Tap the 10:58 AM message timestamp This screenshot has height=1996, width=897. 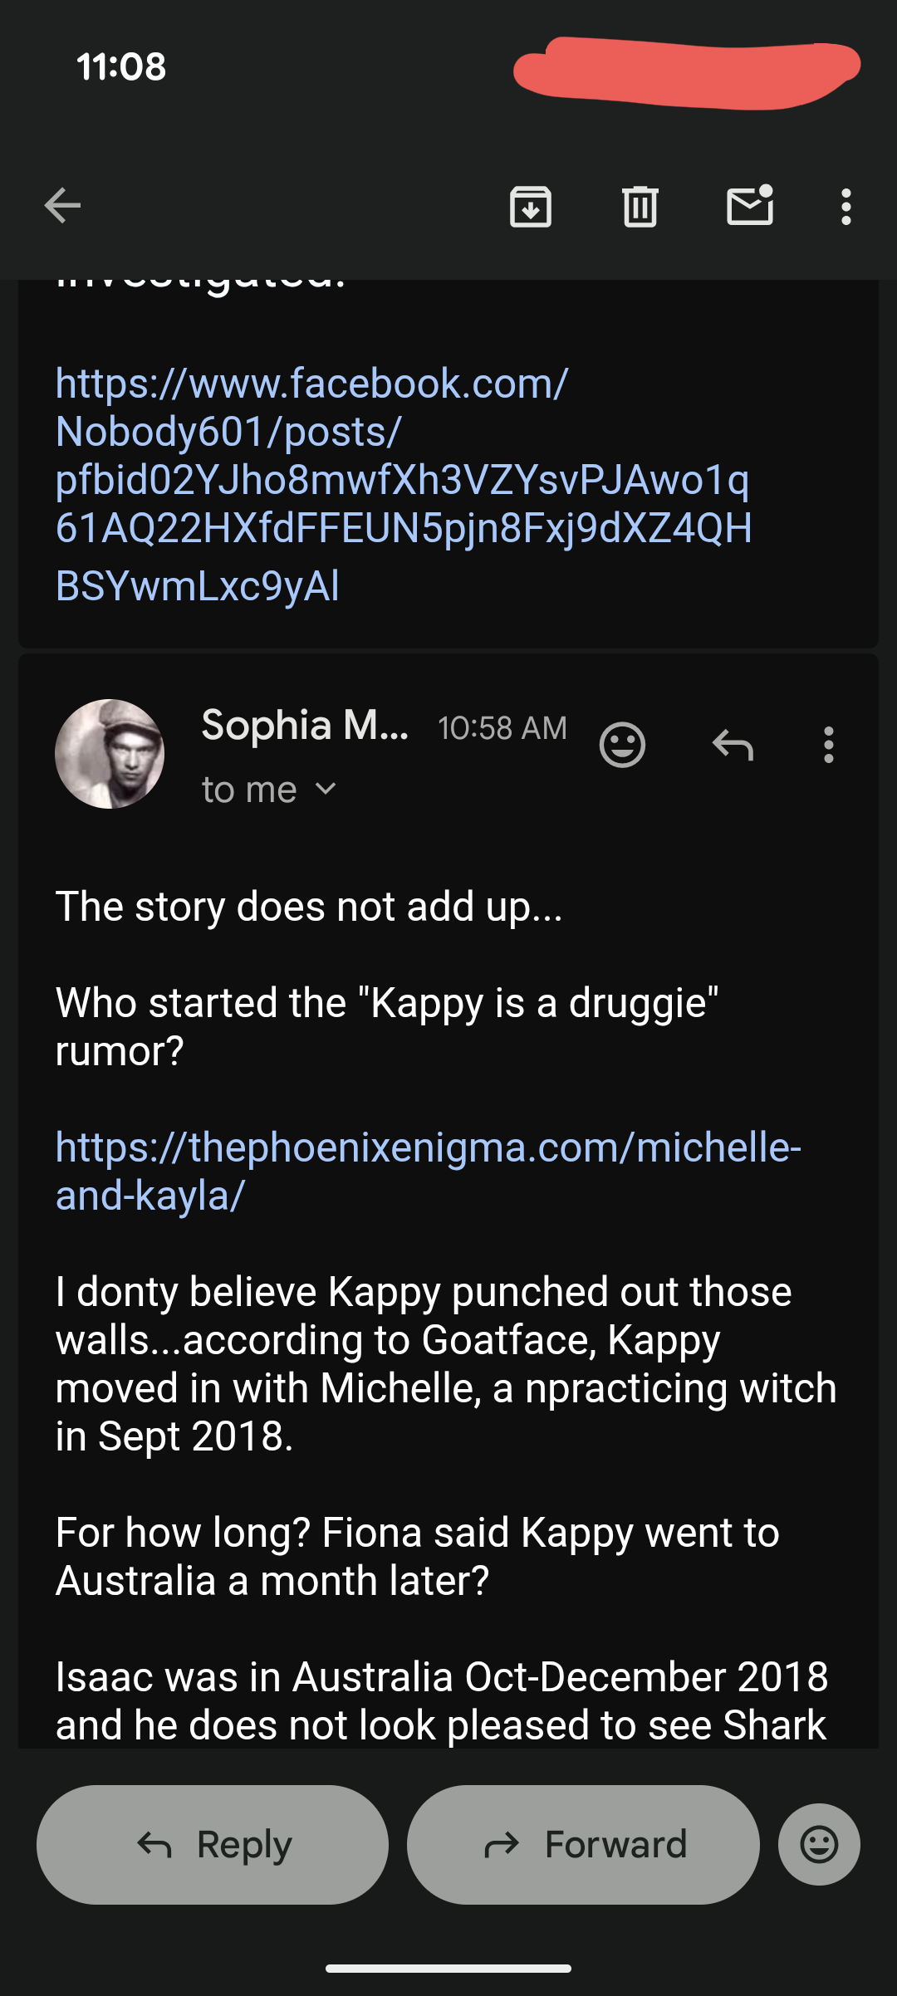[x=502, y=728]
